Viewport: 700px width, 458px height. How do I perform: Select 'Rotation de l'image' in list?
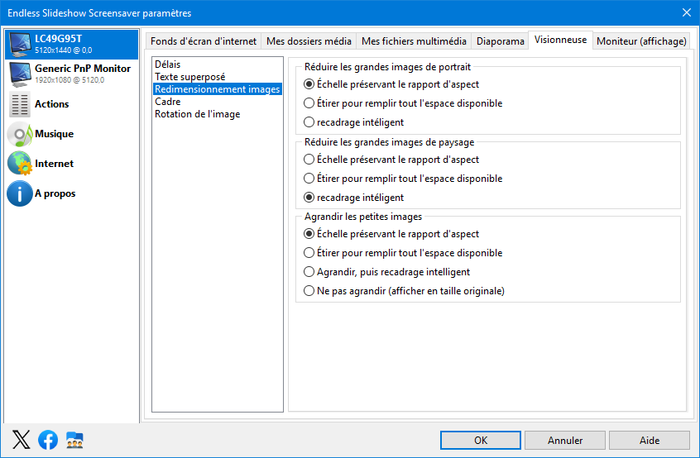(197, 114)
